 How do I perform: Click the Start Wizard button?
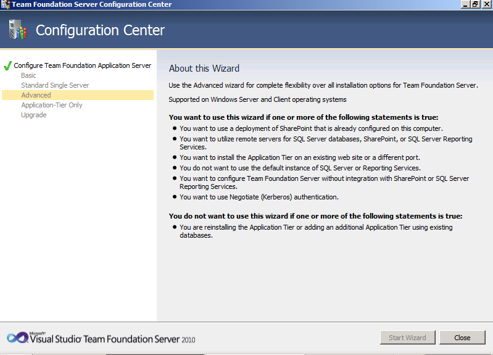click(407, 337)
